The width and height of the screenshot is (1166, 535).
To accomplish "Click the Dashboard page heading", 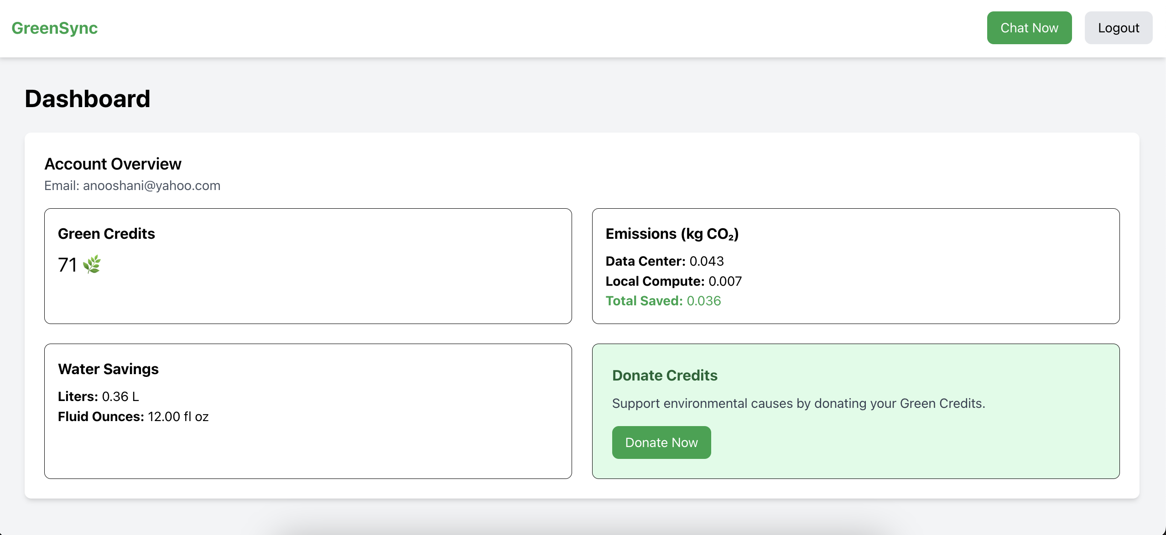I will pyautogui.click(x=87, y=99).
